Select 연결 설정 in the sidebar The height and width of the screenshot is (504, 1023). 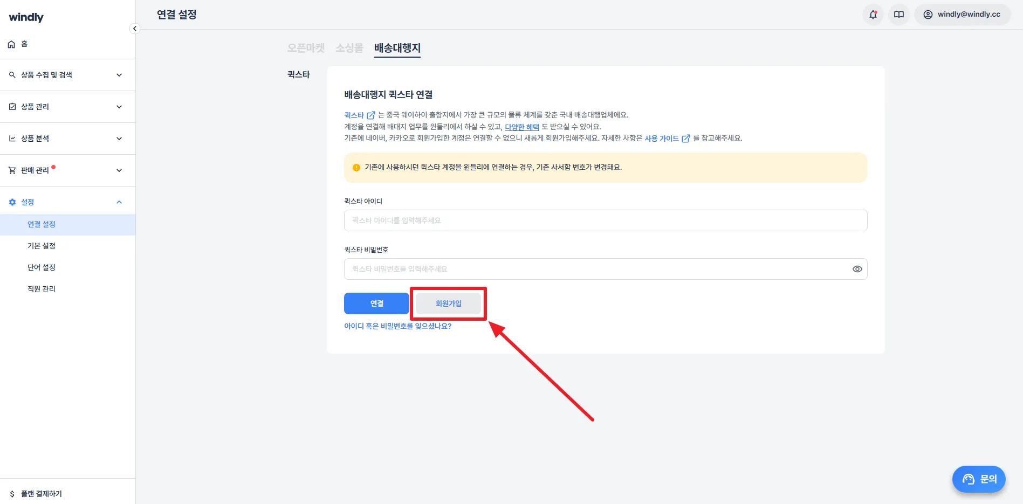tap(67, 224)
